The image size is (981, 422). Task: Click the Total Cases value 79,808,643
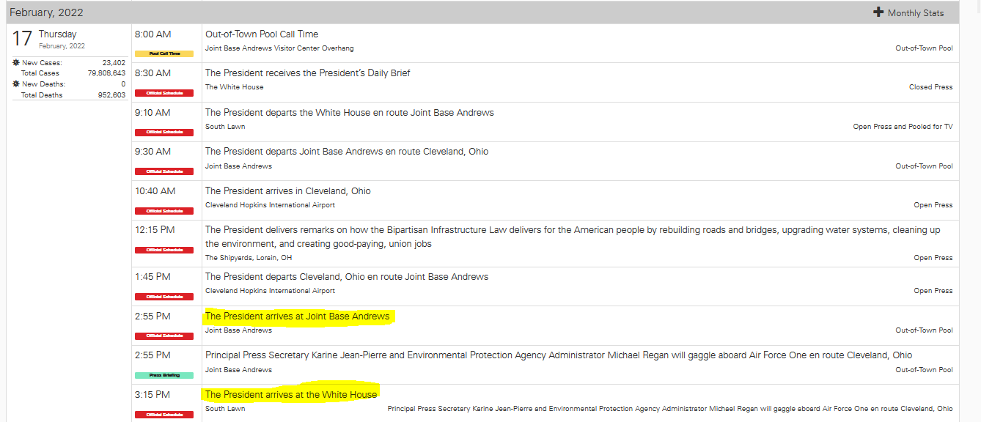(106, 73)
